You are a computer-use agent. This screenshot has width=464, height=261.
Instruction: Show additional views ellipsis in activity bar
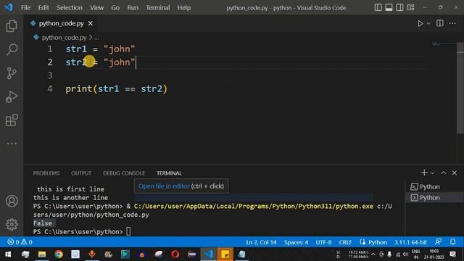click(12, 144)
